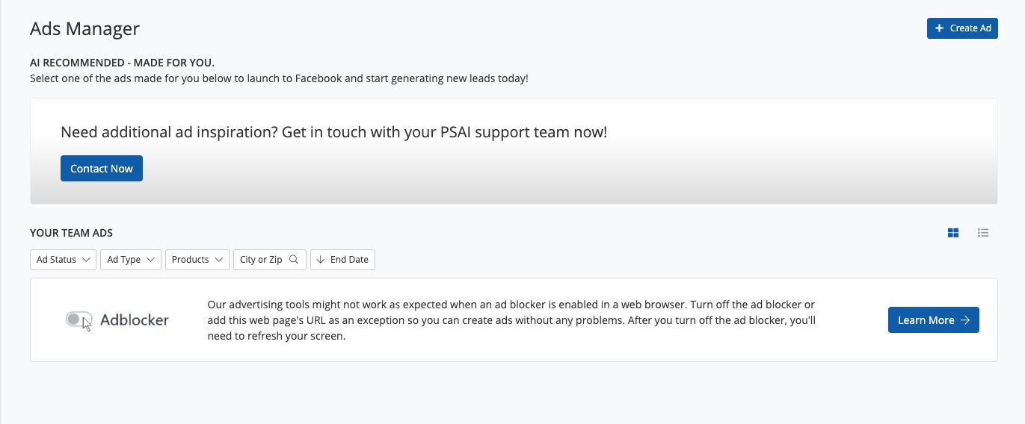Toggle the Adblocker switch graphic
This screenshot has width=1025, height=424.
76,319
